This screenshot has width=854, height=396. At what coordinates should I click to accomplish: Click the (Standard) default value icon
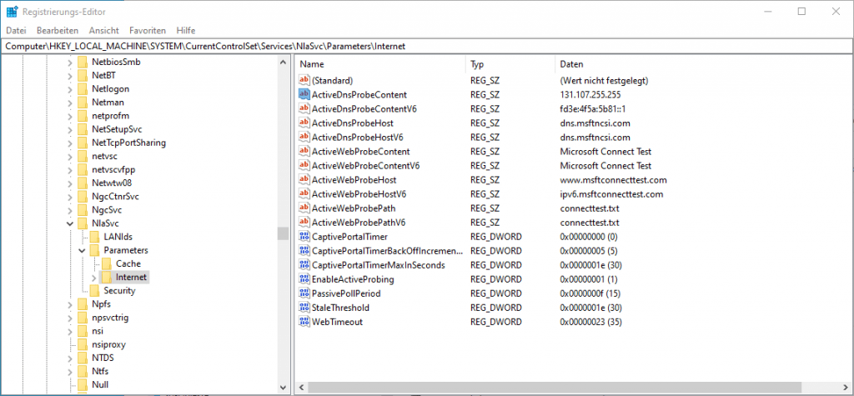[x=304, y=80]
